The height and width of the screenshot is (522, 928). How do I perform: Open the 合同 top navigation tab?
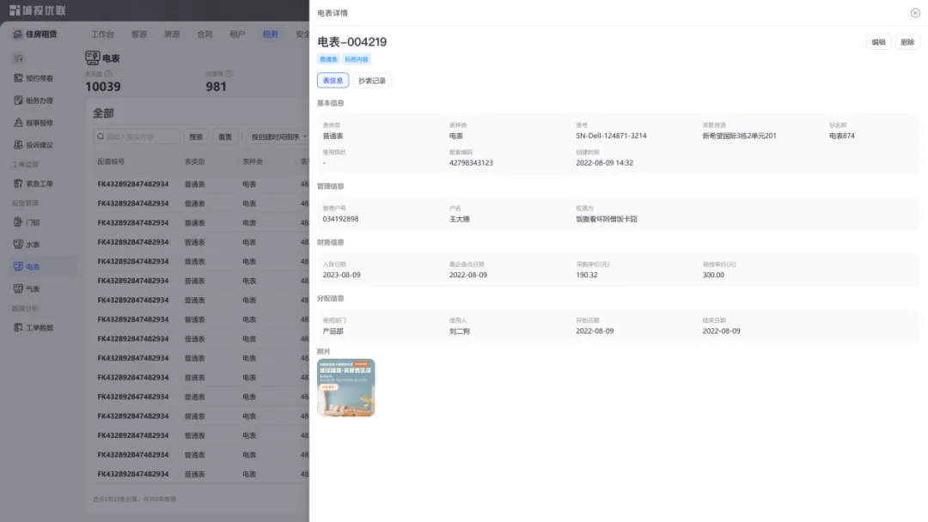205,34
